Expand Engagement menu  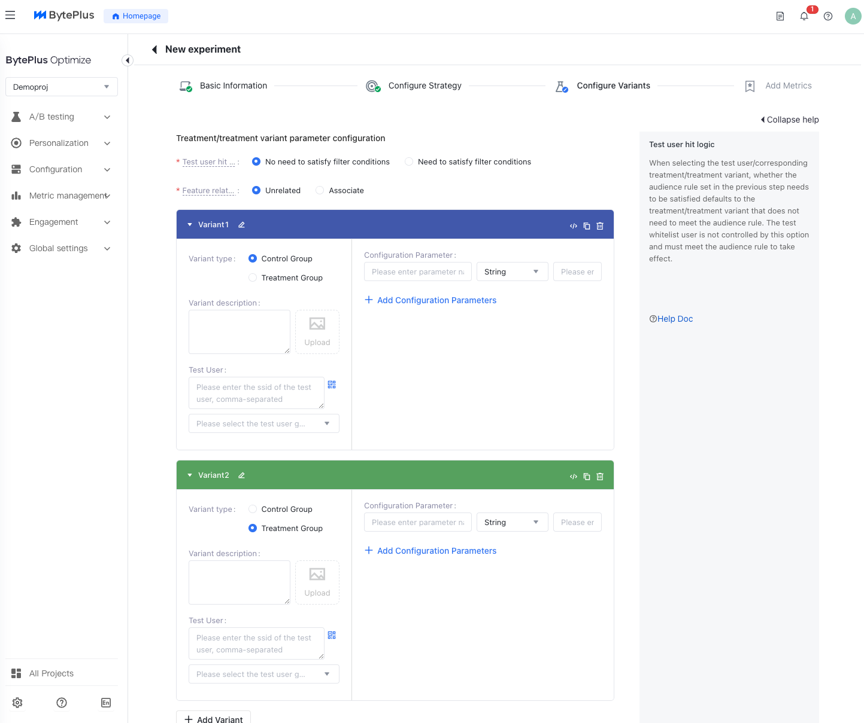[x=62, y=222]
